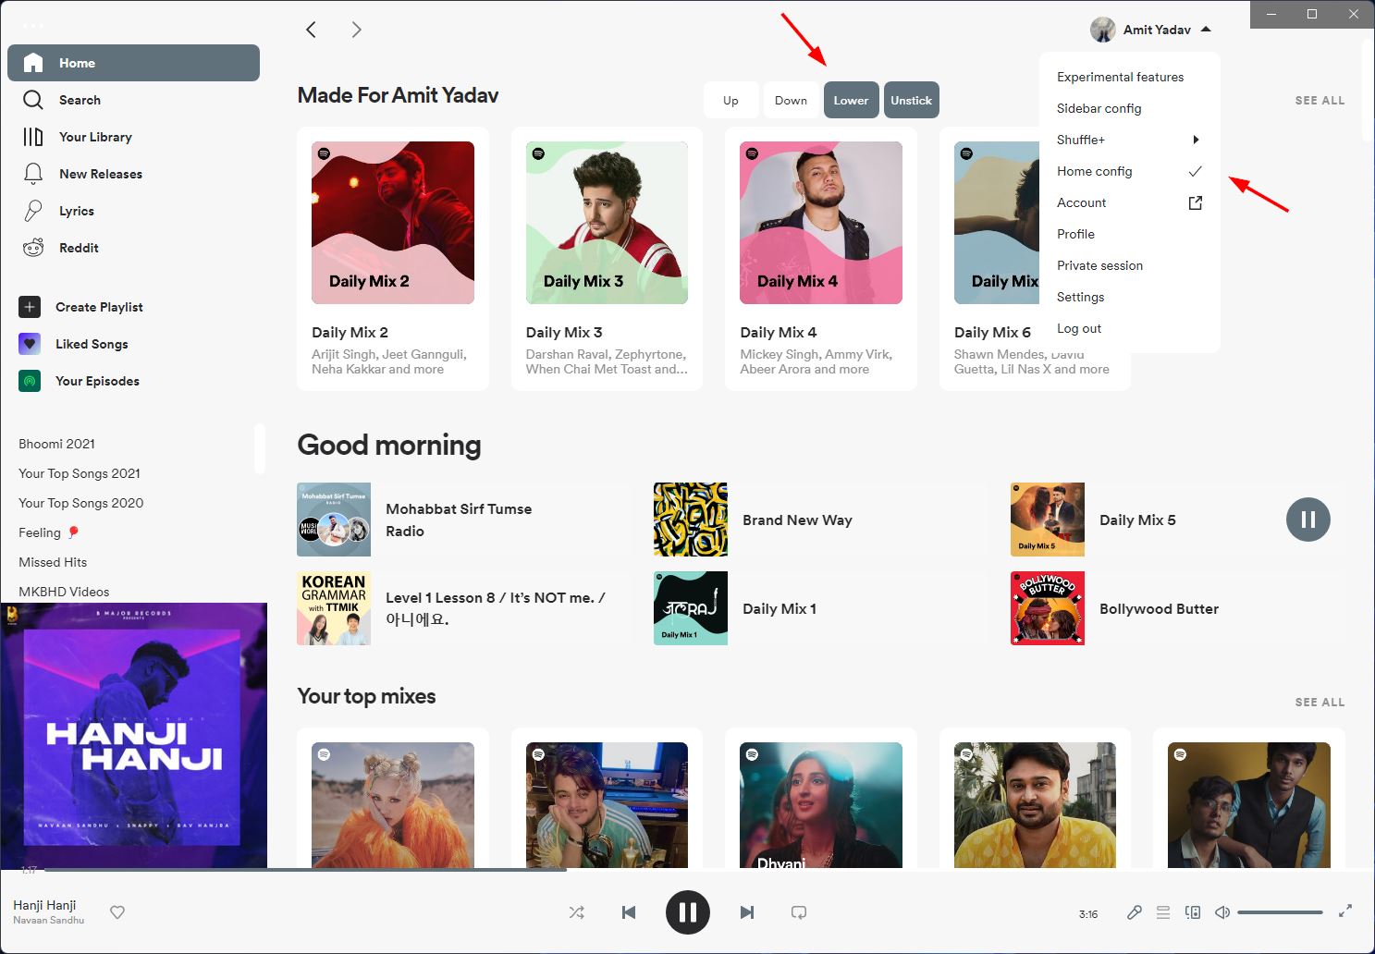This screenshot has width=1375, height=954.
Task: Open Settings from user menu
Action: click(x=1130, y=297)
